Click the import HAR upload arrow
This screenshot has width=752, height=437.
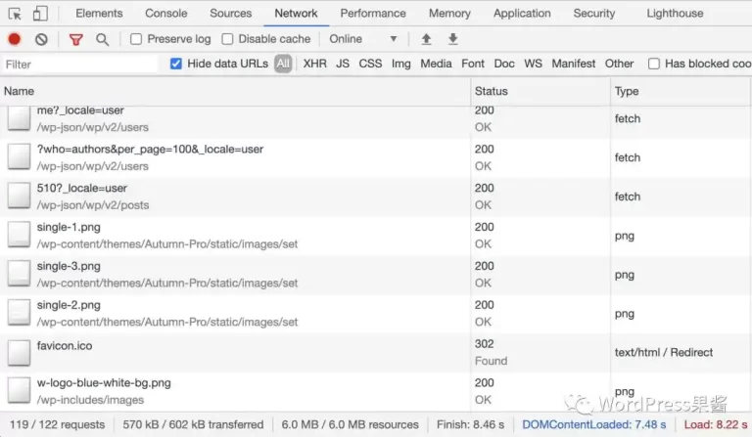click(x=426, y=39)
